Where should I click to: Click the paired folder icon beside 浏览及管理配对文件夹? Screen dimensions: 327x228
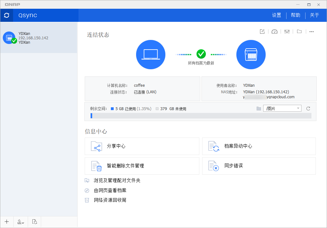click(87, 181)
